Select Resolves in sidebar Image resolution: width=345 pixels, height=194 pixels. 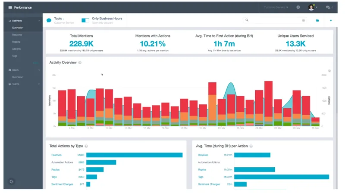17,35
